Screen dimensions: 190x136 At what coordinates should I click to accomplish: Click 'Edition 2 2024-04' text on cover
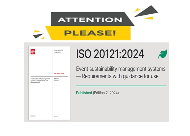coord(56,79)
